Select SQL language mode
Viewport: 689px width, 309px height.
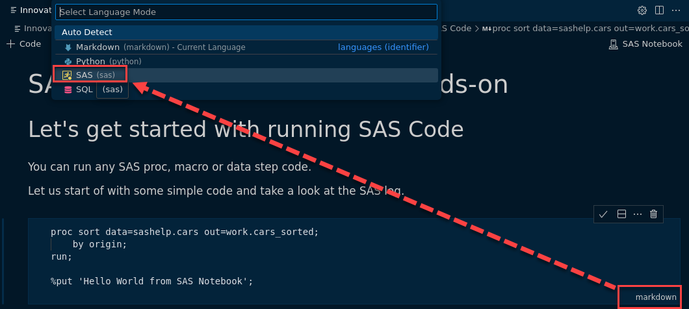coord(84,90)
